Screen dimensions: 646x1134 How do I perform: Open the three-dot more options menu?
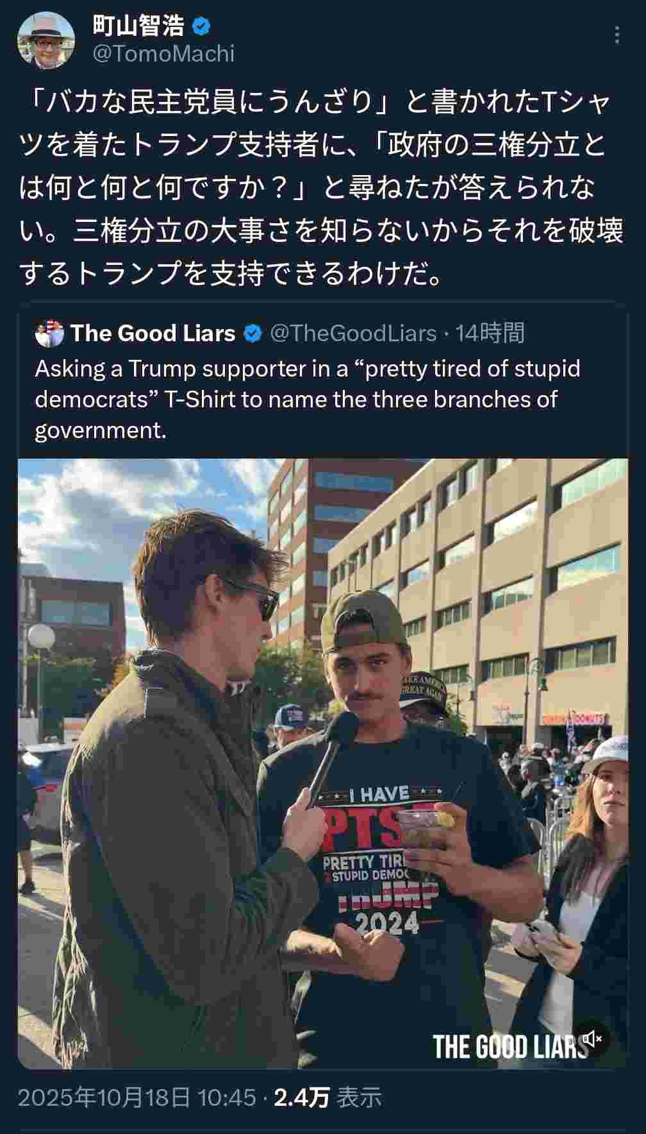click(617, 35)
